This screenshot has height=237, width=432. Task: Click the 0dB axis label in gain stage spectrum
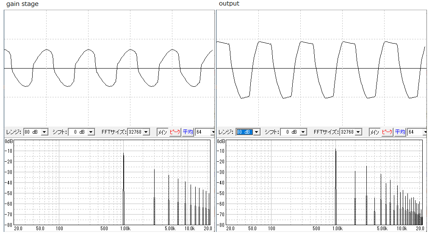[9, 141]
